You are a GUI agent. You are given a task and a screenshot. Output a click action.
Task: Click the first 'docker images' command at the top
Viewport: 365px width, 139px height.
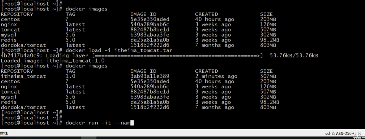(x=87, y=9)
